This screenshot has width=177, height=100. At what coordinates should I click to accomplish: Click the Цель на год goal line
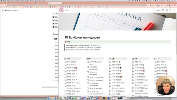tap(83, 50)
